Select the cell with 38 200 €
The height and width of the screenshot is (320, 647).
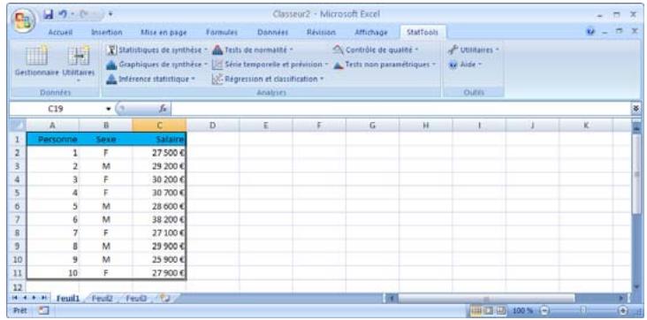tap(159, 219)
